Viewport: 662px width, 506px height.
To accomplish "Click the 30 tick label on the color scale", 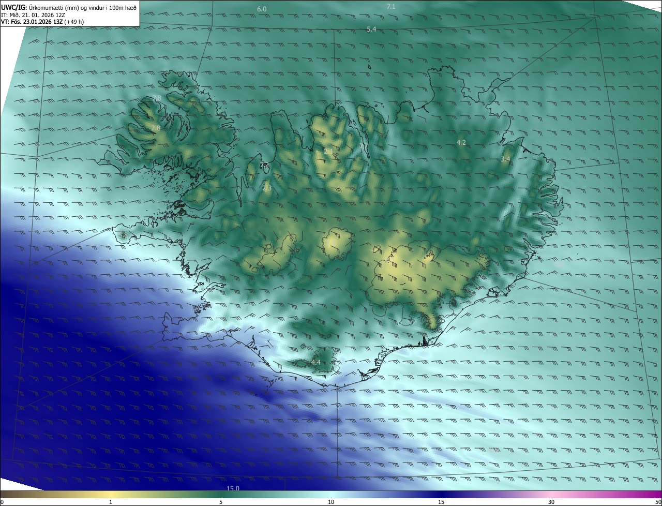I will pyautogui.click(x=551, y=502).
